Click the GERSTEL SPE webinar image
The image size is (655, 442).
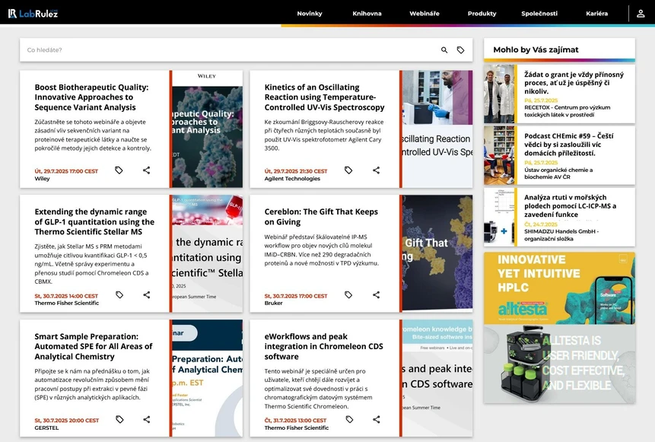(x=207, y=379)
